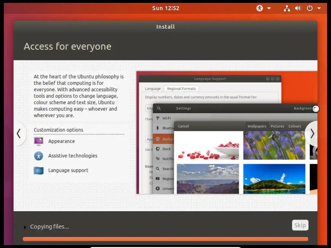Open Notifications in the Settings sidebar
Screen dimensions: 331x248
[163, 159]
